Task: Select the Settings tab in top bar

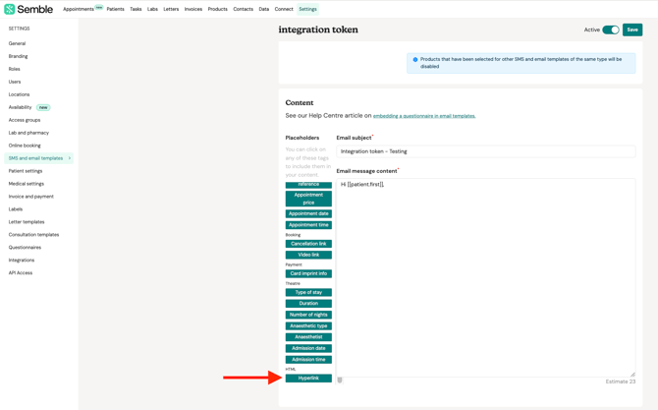Action: [307, 9]
